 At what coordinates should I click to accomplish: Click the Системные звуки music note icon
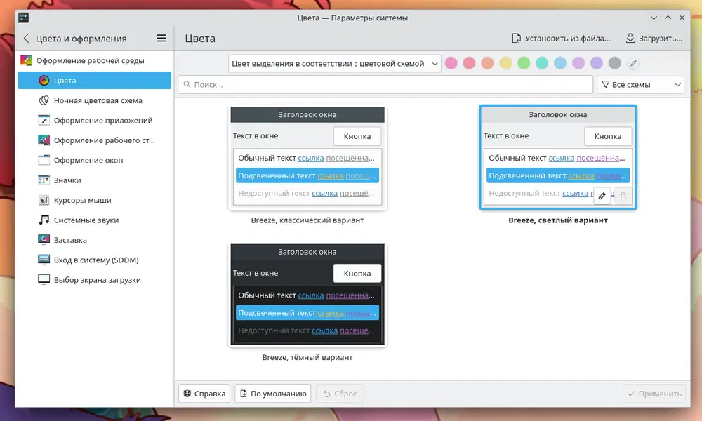click(x=44, y=220)
